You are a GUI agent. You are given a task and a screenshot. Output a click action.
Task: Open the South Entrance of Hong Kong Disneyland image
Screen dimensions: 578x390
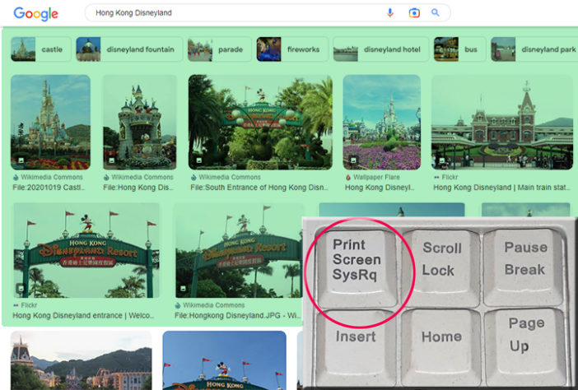click(x=260, y=123)
